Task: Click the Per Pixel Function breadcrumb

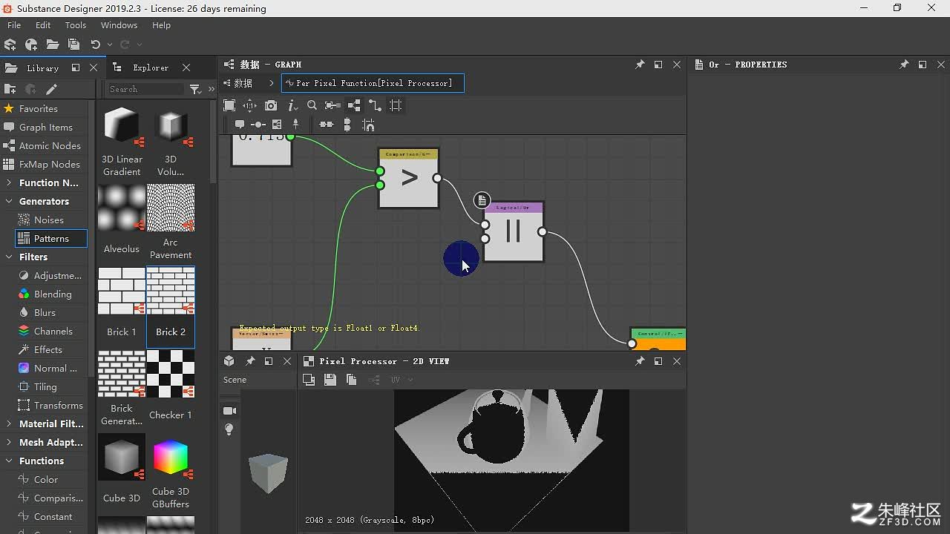Action: (373, 83)
